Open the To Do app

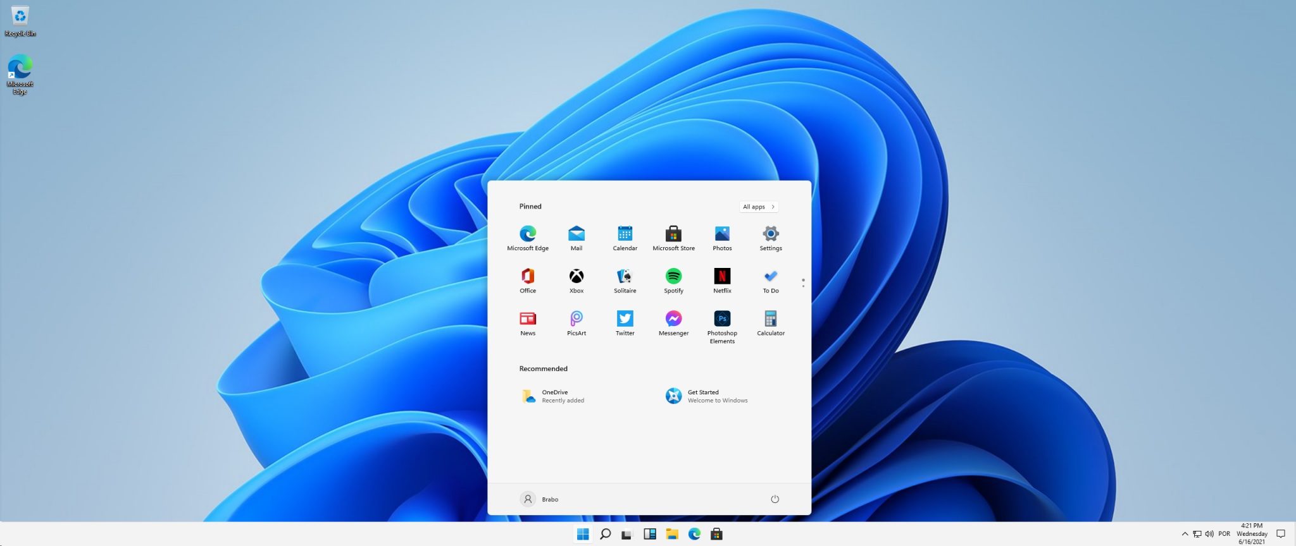(771, 281)
